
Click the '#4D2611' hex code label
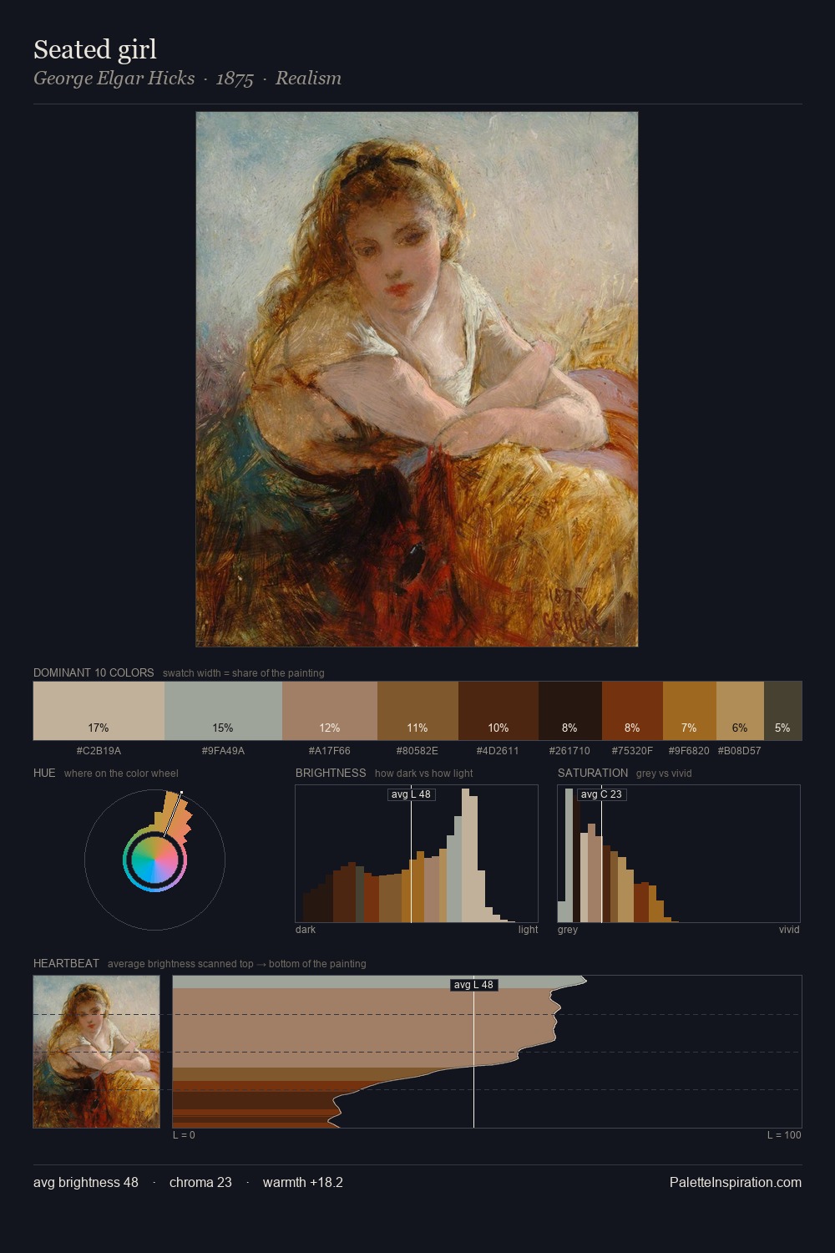[x=498, y=750]
